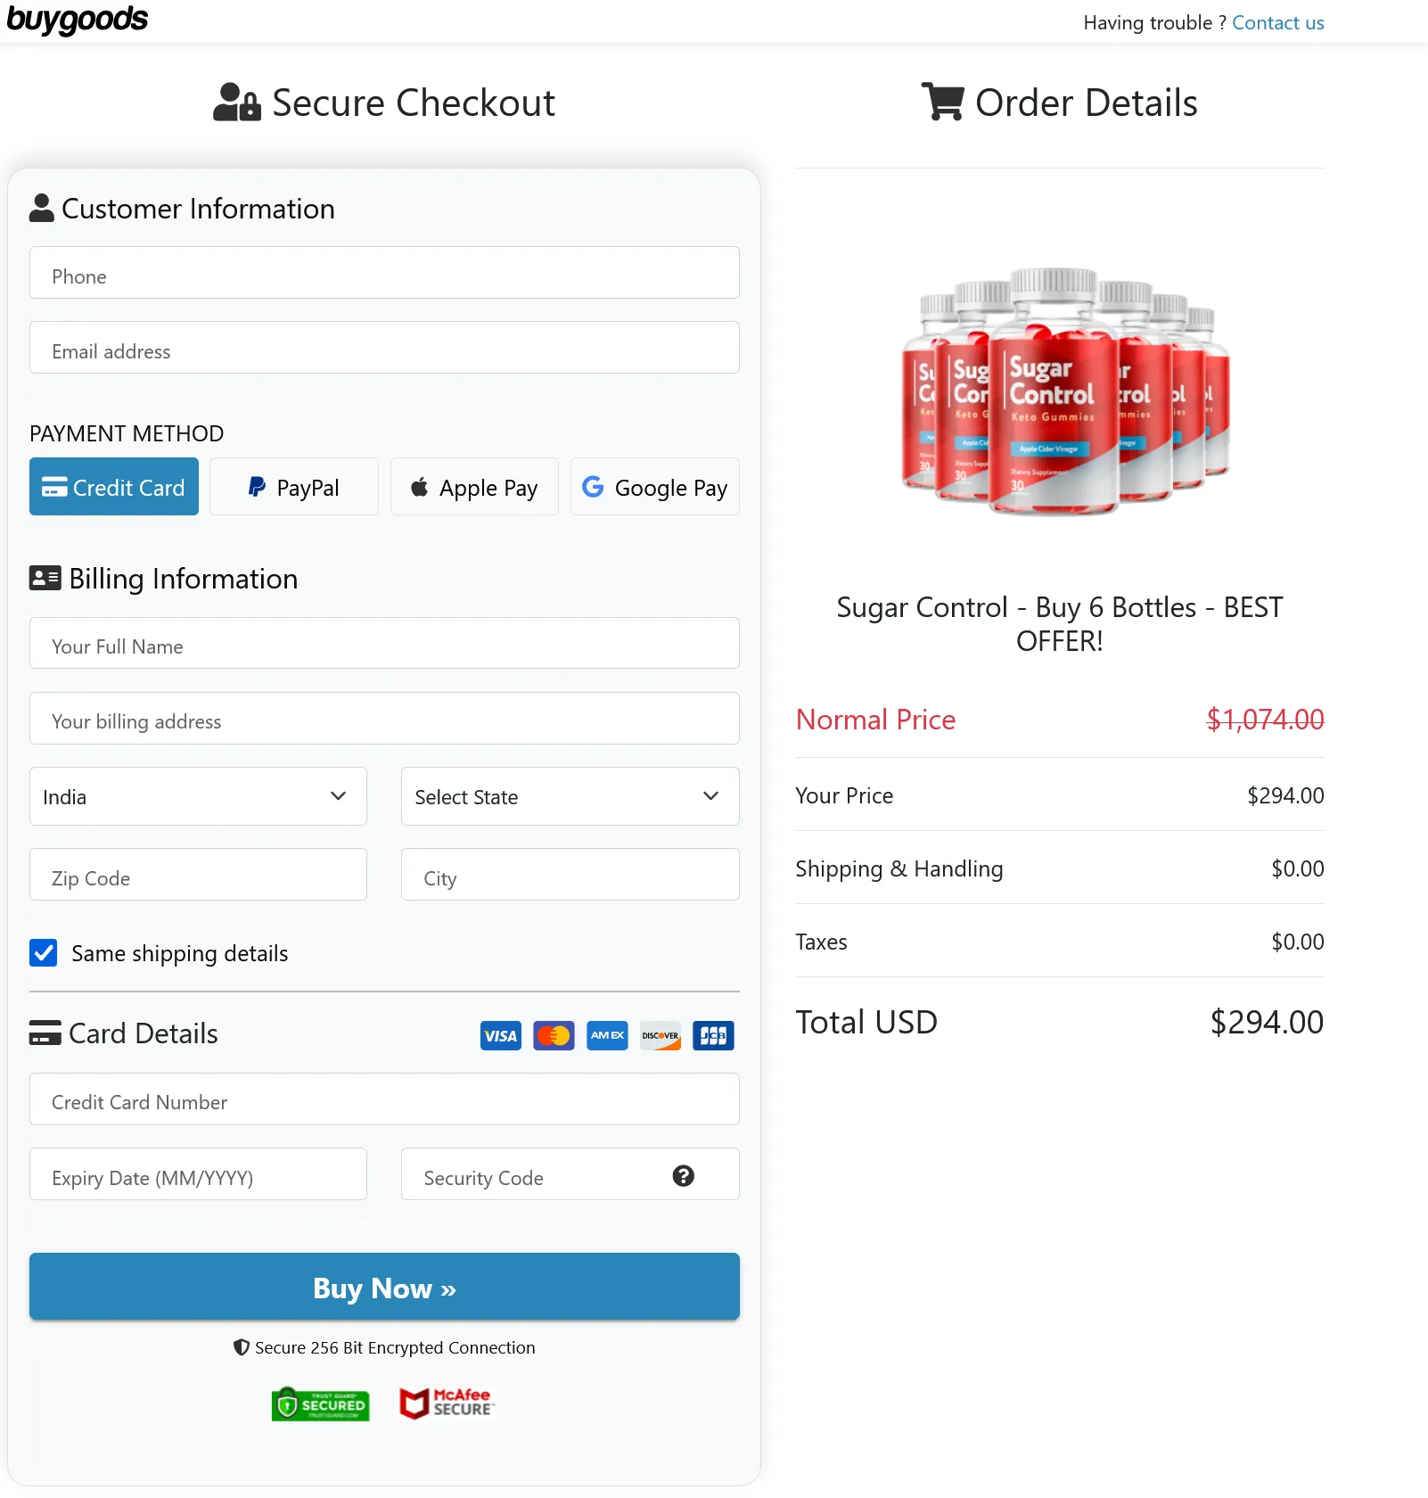This screenshot has height=1498, width=1428.
Task: Click the Shipping & Handling label
Action: pyautogui.click(x=899, y=868)
